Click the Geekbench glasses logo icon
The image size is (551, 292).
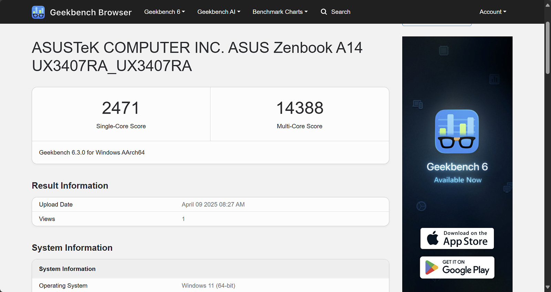(38, 12)
